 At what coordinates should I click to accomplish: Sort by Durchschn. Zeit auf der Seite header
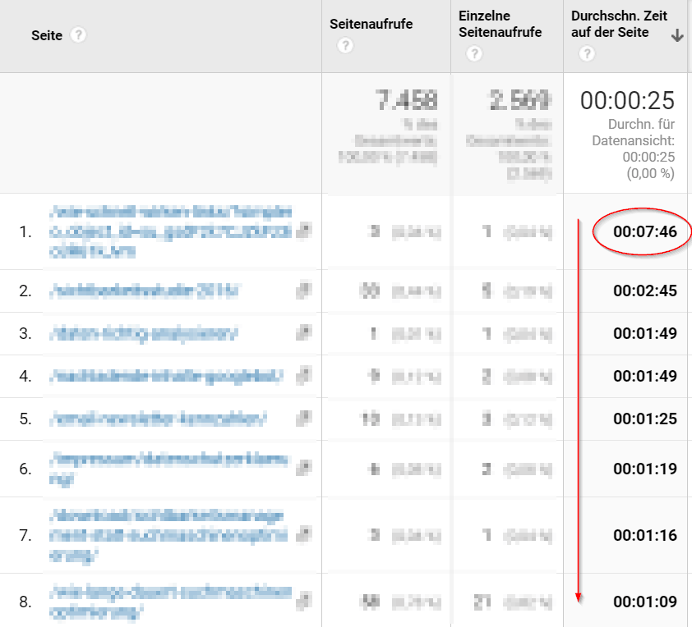(619, 24)
